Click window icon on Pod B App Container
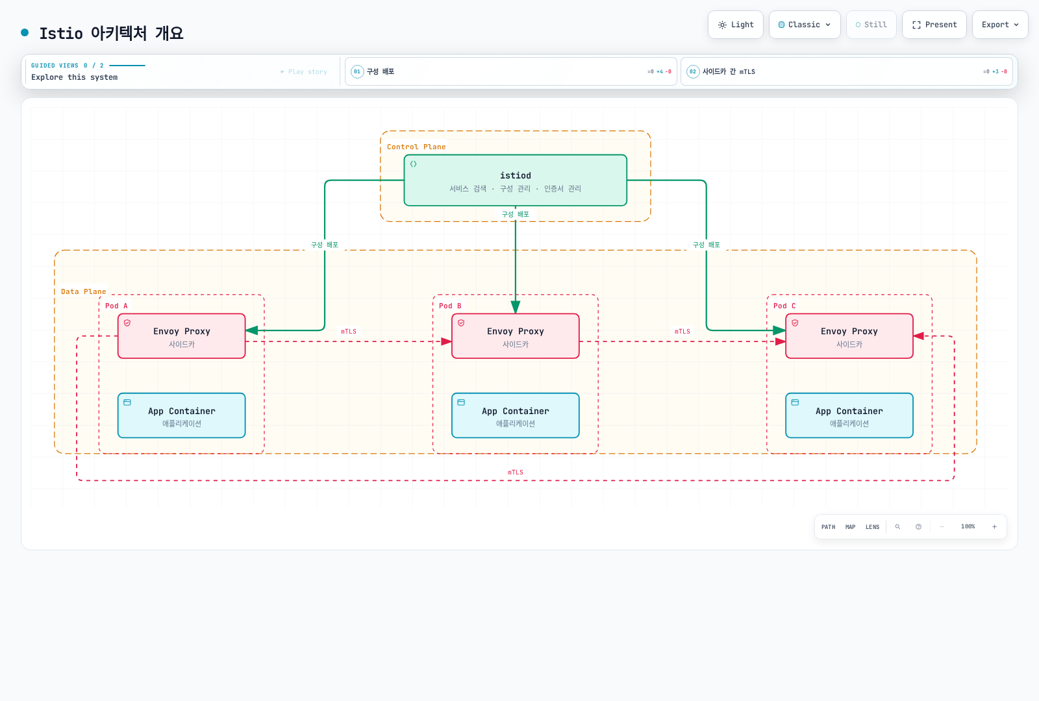This screenshot has width=1039, height=701. (x=461, y=402)
